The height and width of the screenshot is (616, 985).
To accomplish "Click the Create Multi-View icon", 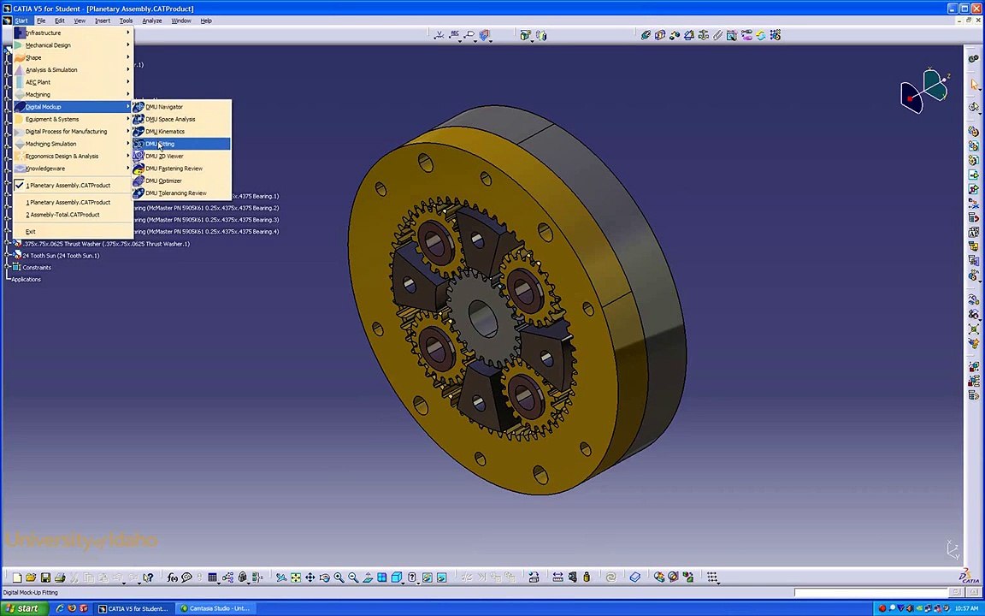I will tap(382, 577).
